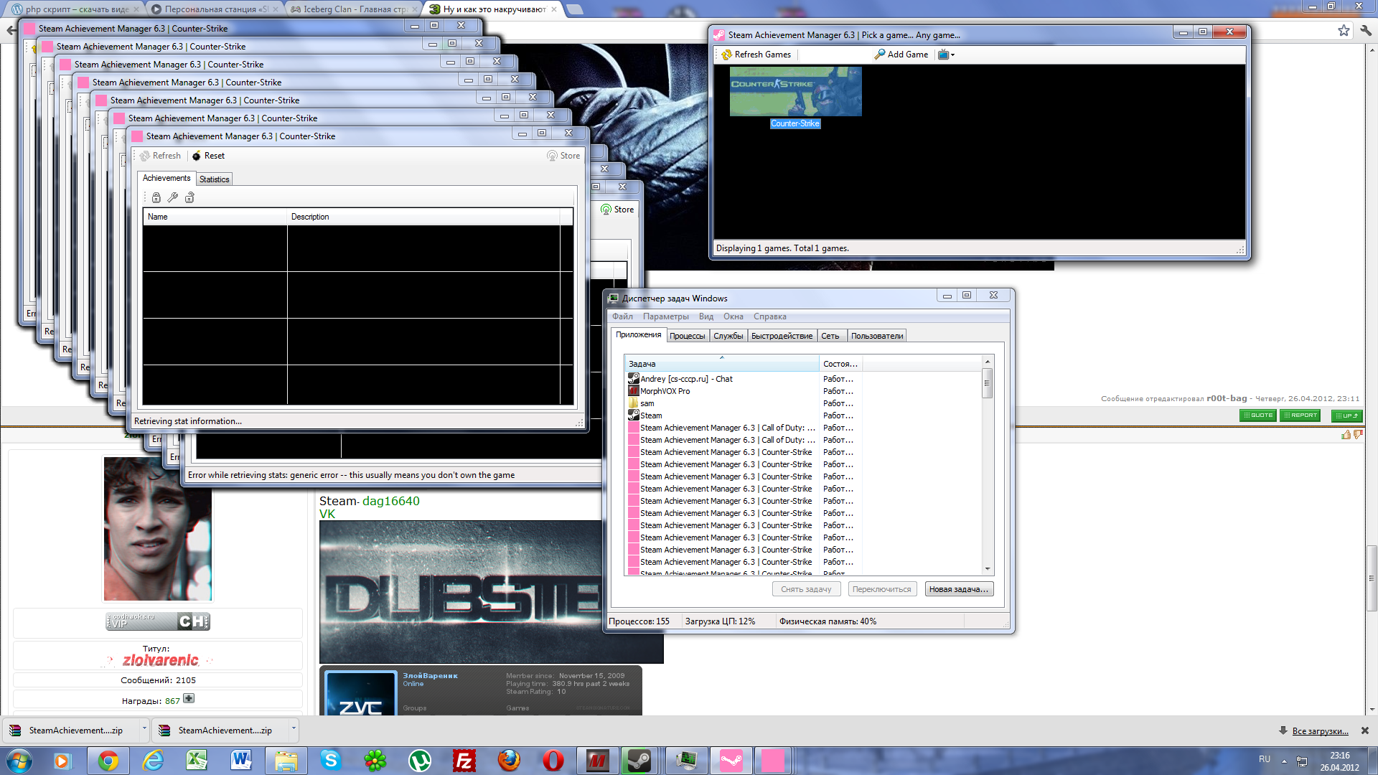The image size is (1378, 775).
Task: Open the Вид menu in Task Manager
Action: click(706, 316)
